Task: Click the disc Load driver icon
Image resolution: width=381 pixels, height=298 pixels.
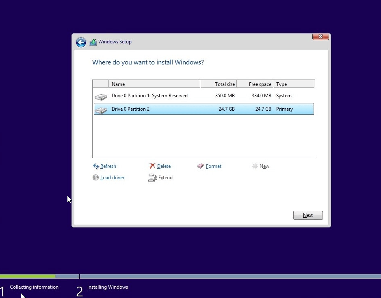Action: click(x=96, y=178)
